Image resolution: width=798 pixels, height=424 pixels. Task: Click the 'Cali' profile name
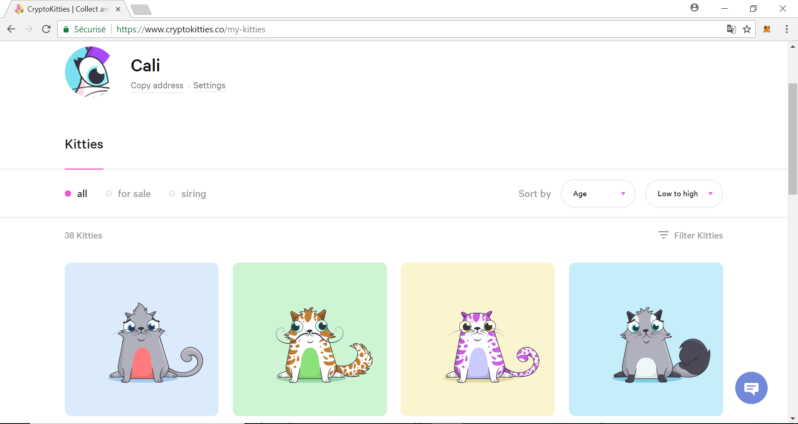145,66
